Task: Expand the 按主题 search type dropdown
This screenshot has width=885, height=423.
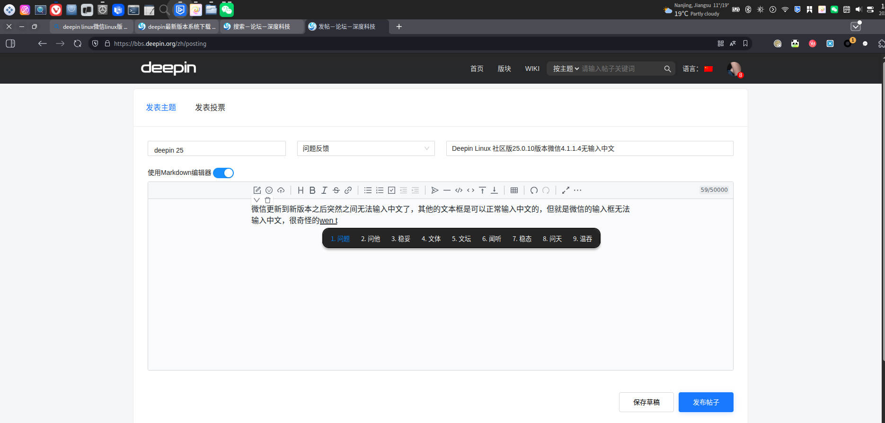Action: [566, 69]
